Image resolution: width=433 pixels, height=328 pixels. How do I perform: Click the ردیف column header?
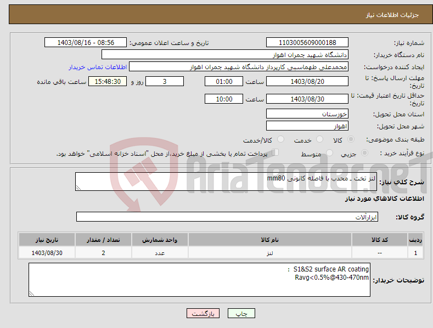(x=415, y=240)
